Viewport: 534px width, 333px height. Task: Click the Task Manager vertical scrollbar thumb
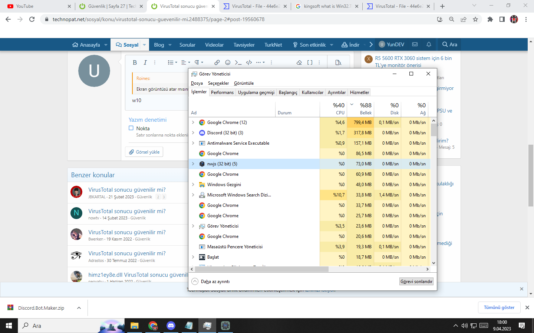pyautogui.click(x=434, y=130)
